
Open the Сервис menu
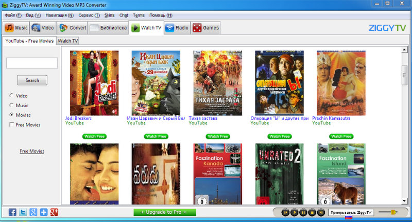pos(89,15)
